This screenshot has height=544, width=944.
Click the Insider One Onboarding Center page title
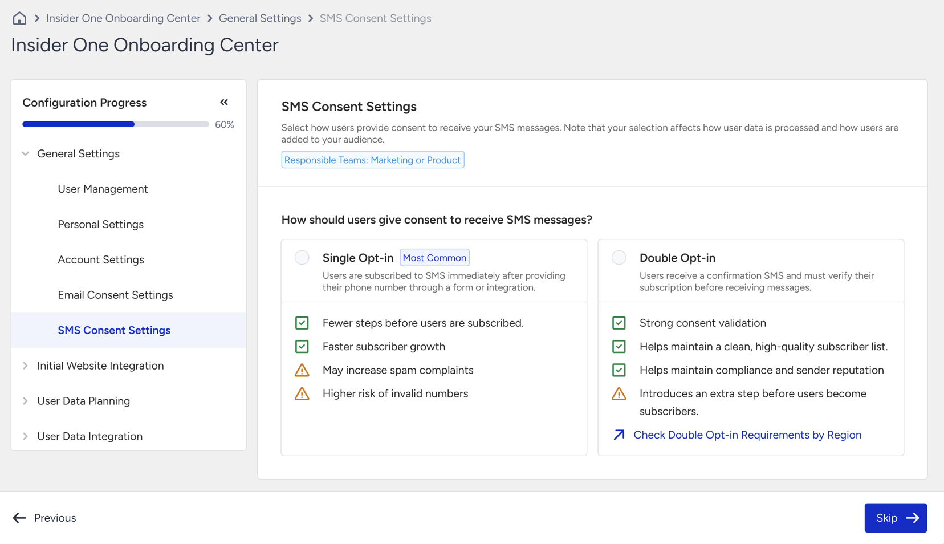click(145, 45)
